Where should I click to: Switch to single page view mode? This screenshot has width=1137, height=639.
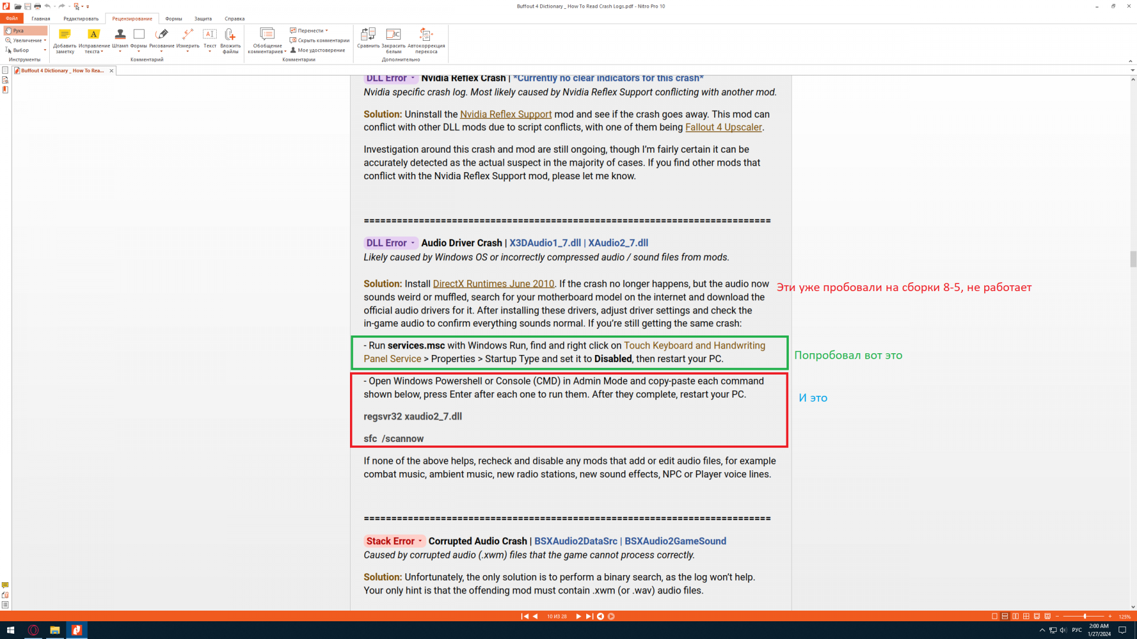[x=994, y=617]
